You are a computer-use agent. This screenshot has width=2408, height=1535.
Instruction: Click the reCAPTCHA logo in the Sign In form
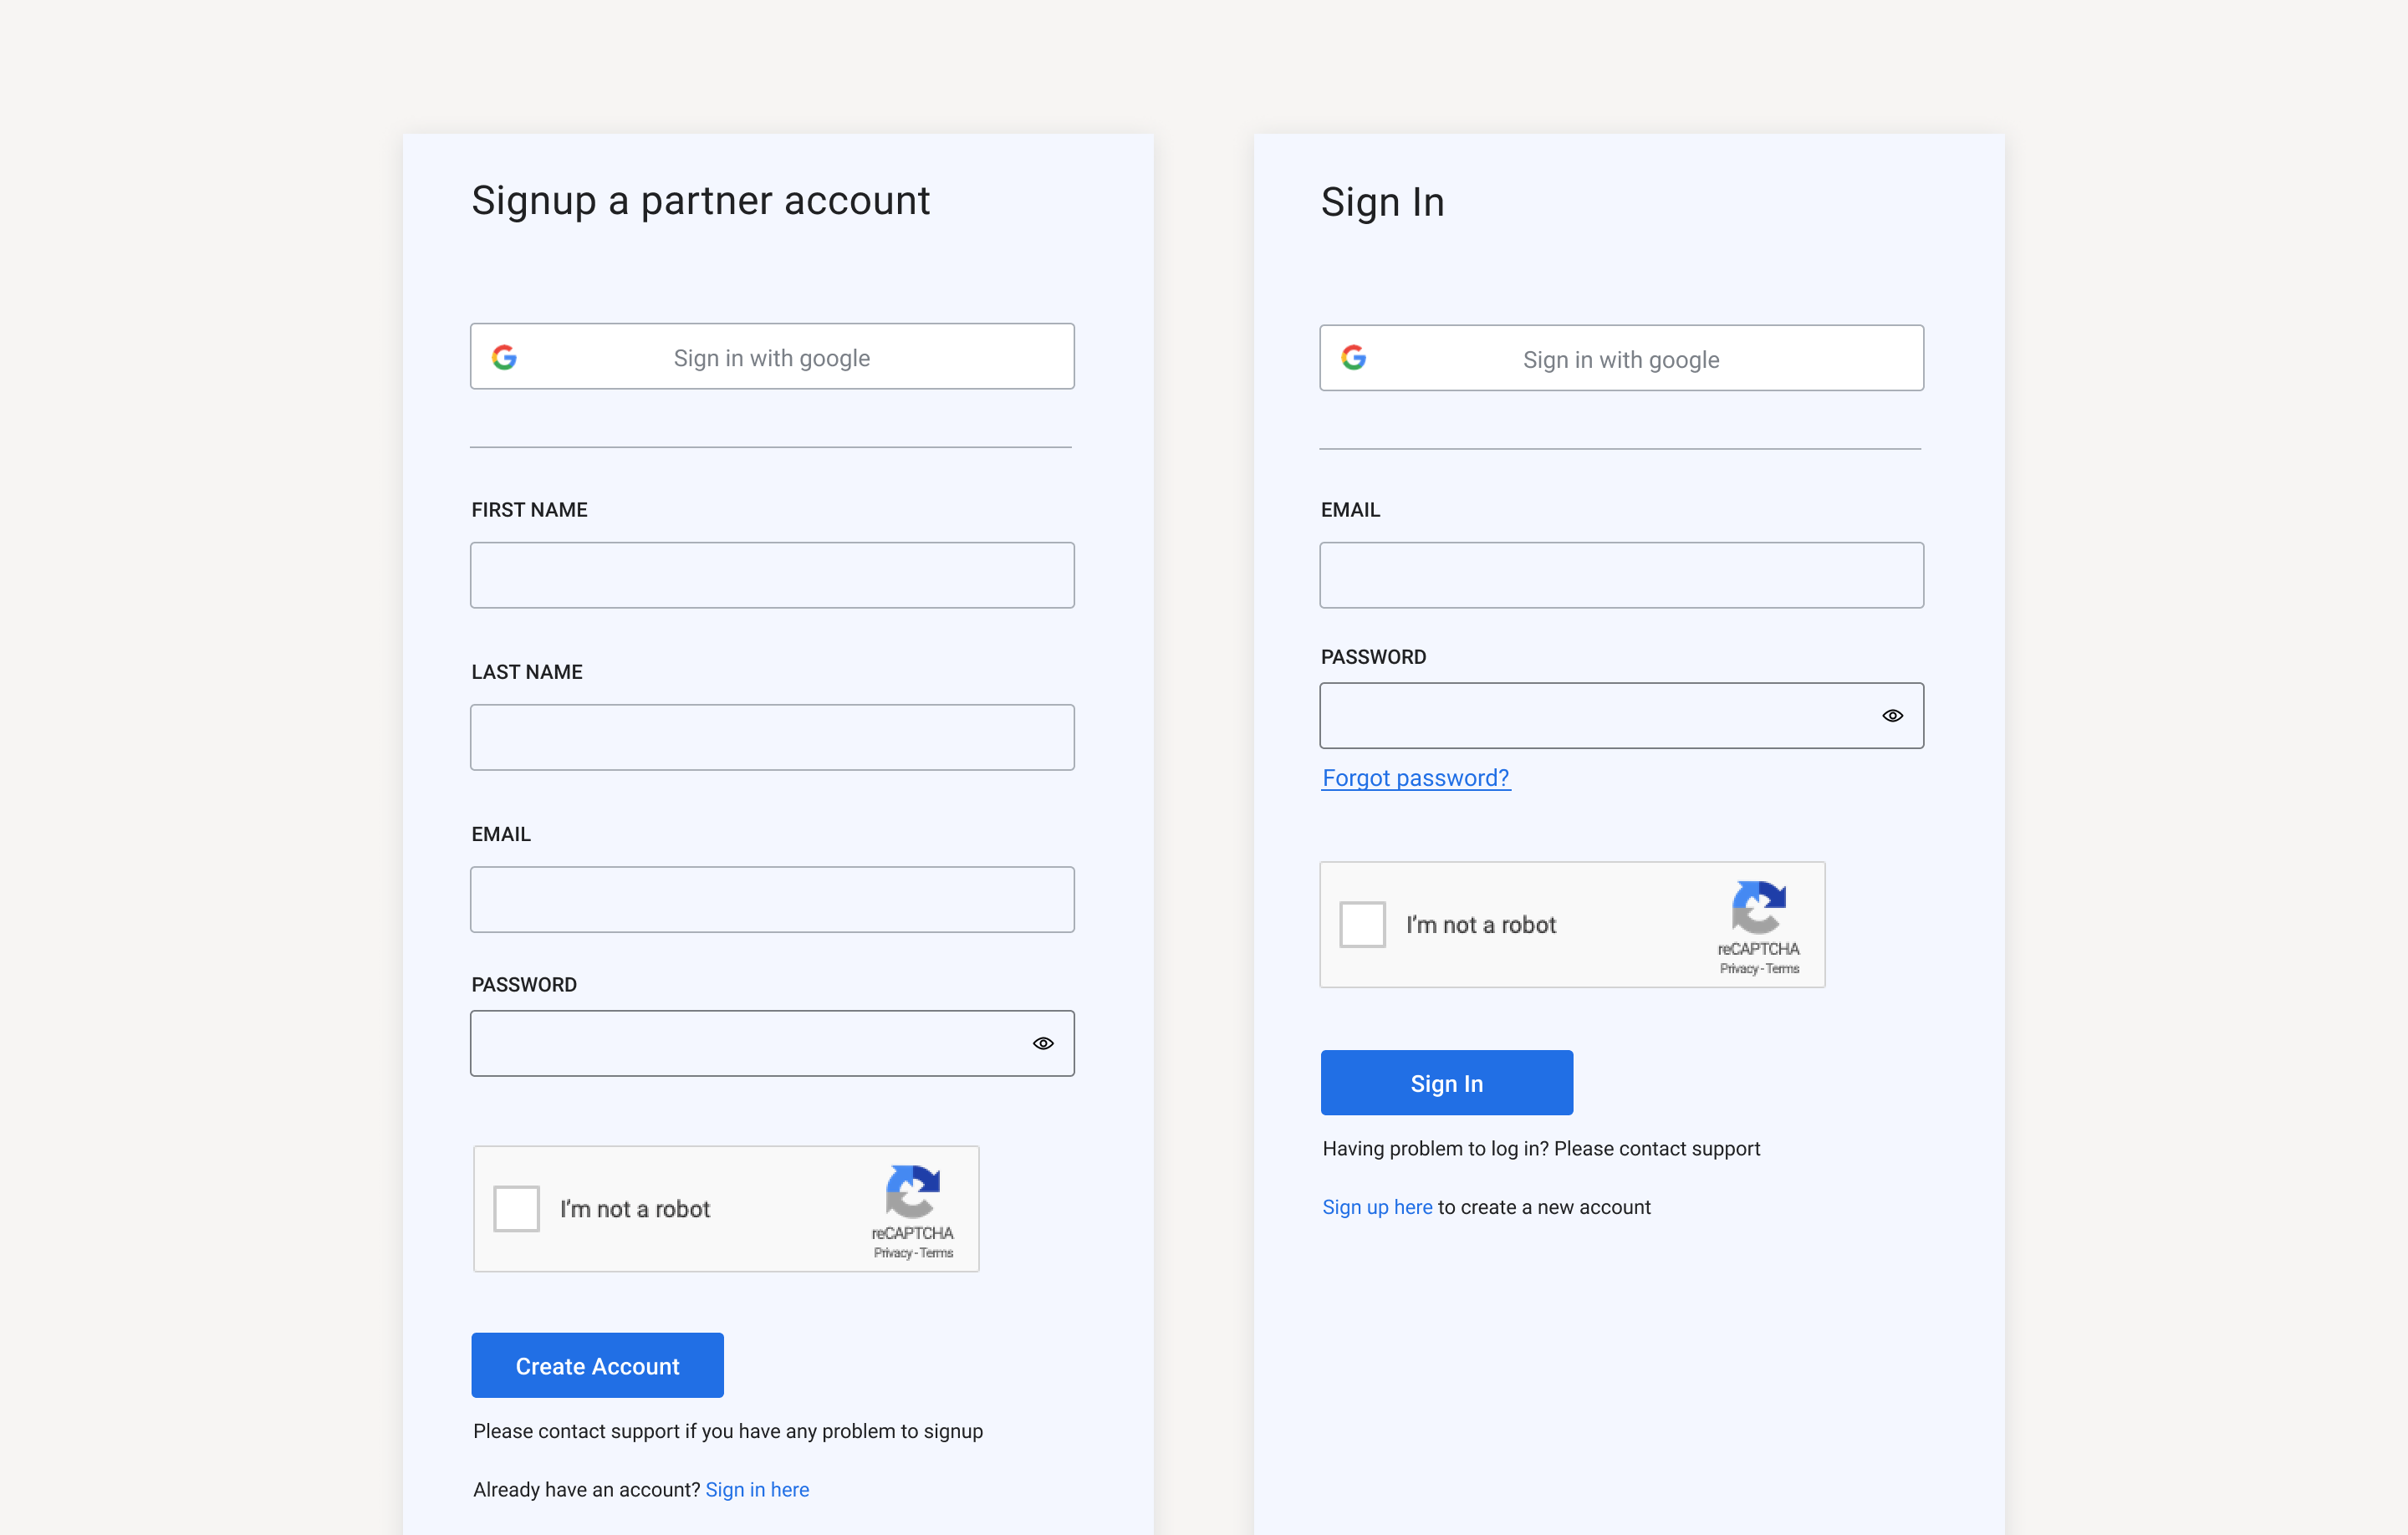tap(1758, 907)
